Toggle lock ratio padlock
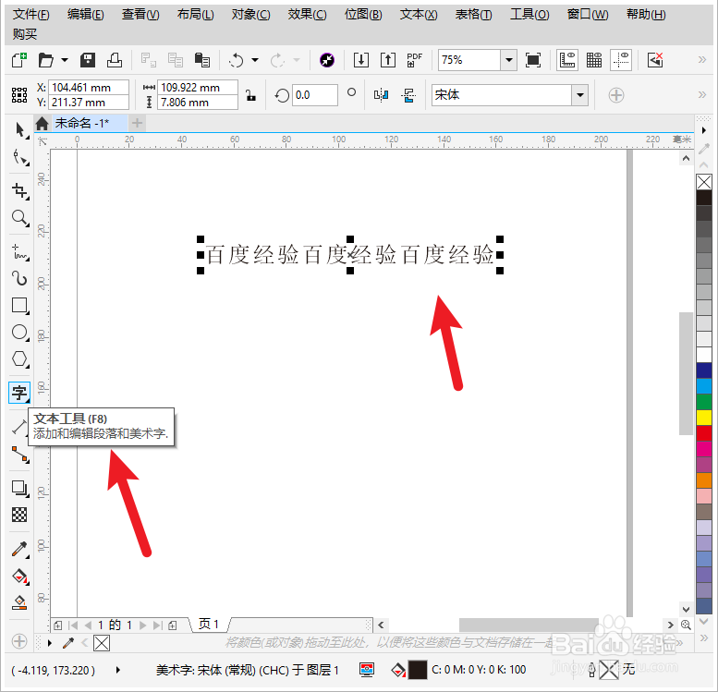 click(250, 95)
